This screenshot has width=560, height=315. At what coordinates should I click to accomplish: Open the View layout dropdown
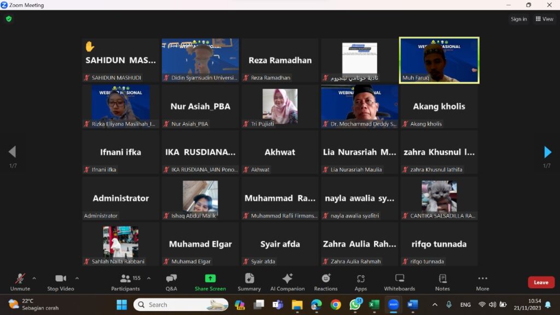point(545,19)
